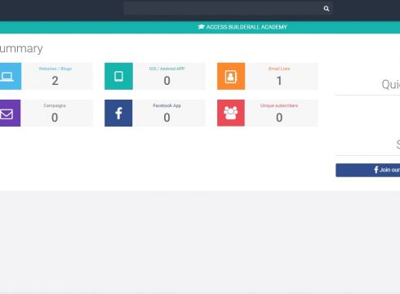This screenshot has height=294, width=400.
Task: Click the Facebook logo in Join button
Action: pos(376,170)
